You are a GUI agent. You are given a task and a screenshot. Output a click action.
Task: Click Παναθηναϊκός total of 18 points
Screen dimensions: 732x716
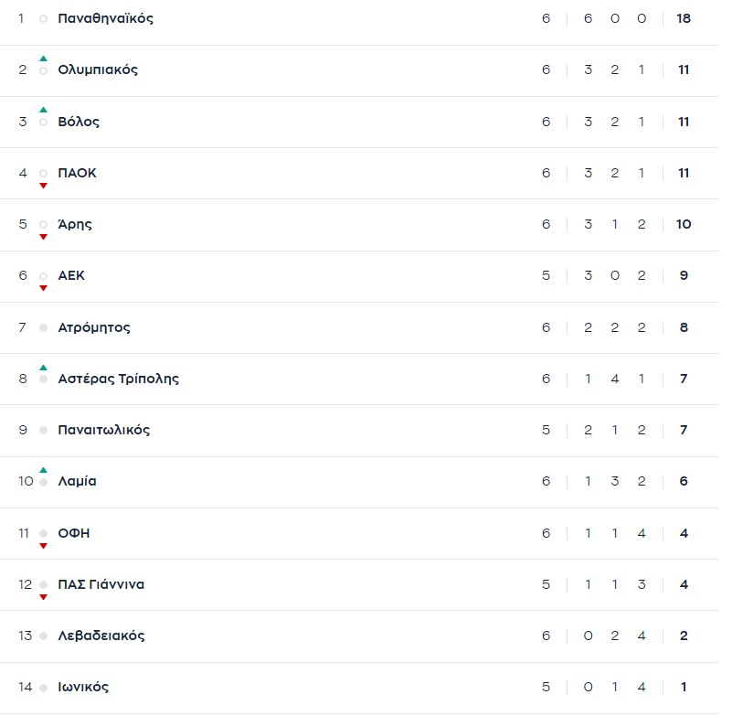[684, 19]
